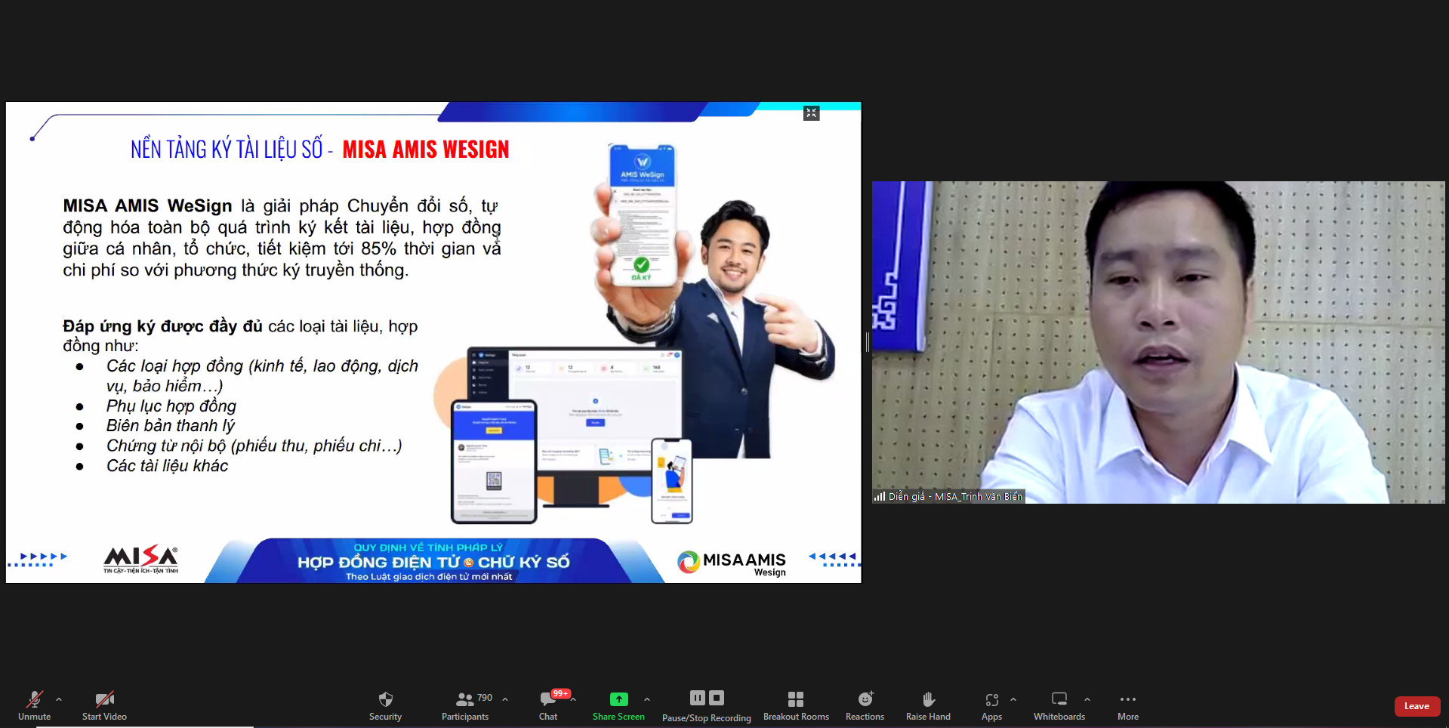Expand the Share Screen options arrow
The height and width of the screenshot is (728, 1449).
pyautogui.click(x=647, y=699)
